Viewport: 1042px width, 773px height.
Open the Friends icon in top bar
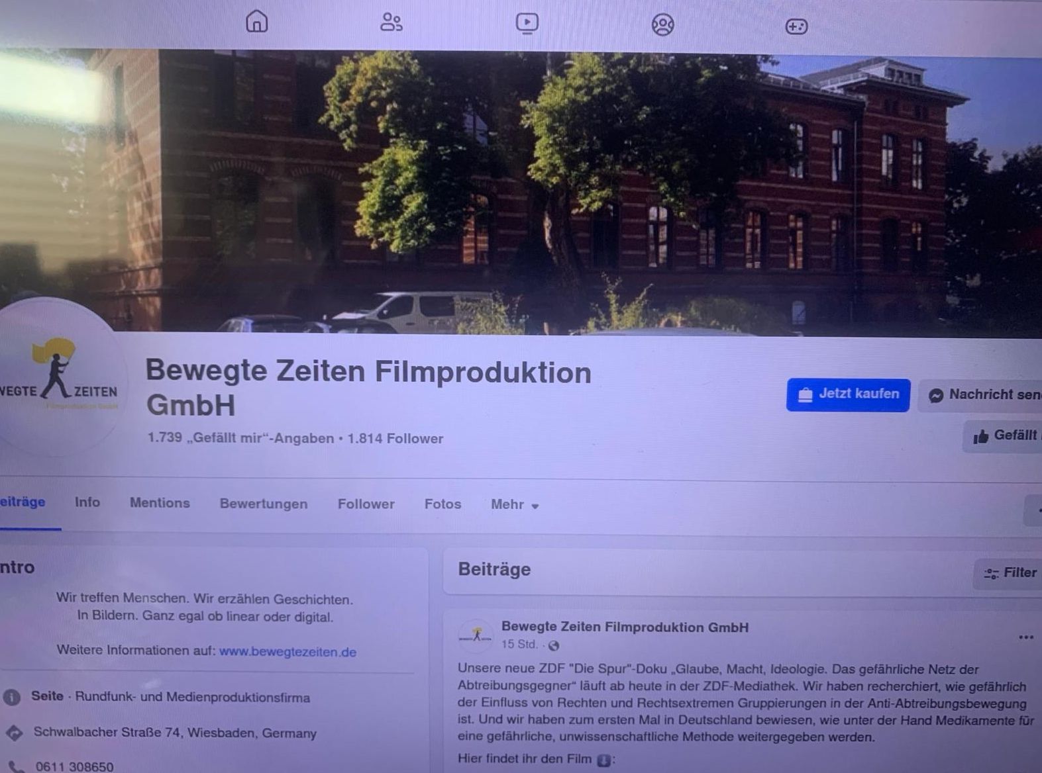click(x=391, y=22)
